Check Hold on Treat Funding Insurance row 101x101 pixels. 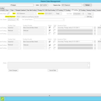55,42
